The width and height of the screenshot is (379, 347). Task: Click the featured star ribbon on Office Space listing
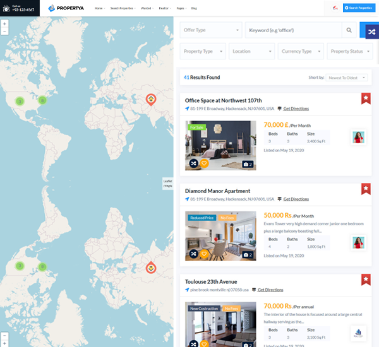click(x=366, y=98)
